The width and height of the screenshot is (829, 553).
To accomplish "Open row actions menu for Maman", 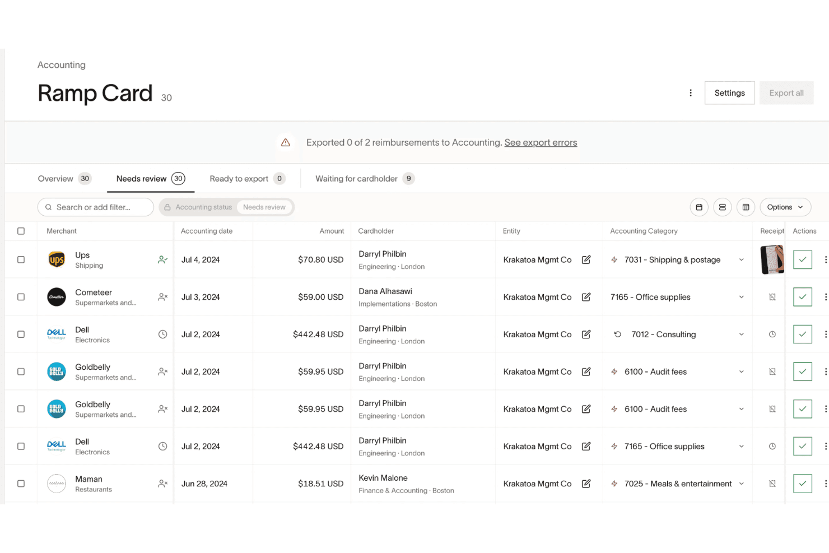I will (826, 484).
